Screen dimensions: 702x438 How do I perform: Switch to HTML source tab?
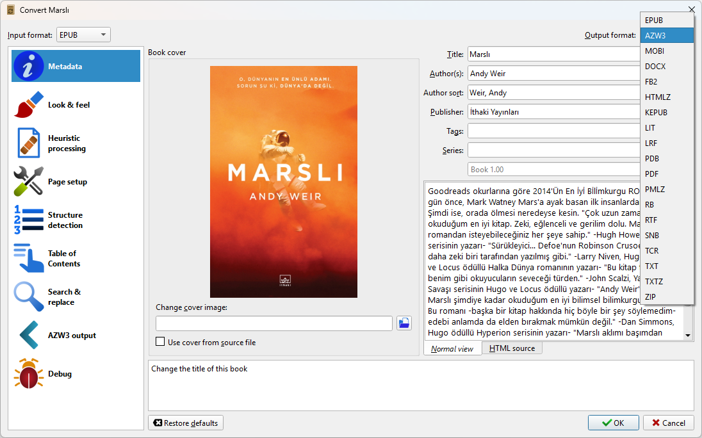[512, 348]
